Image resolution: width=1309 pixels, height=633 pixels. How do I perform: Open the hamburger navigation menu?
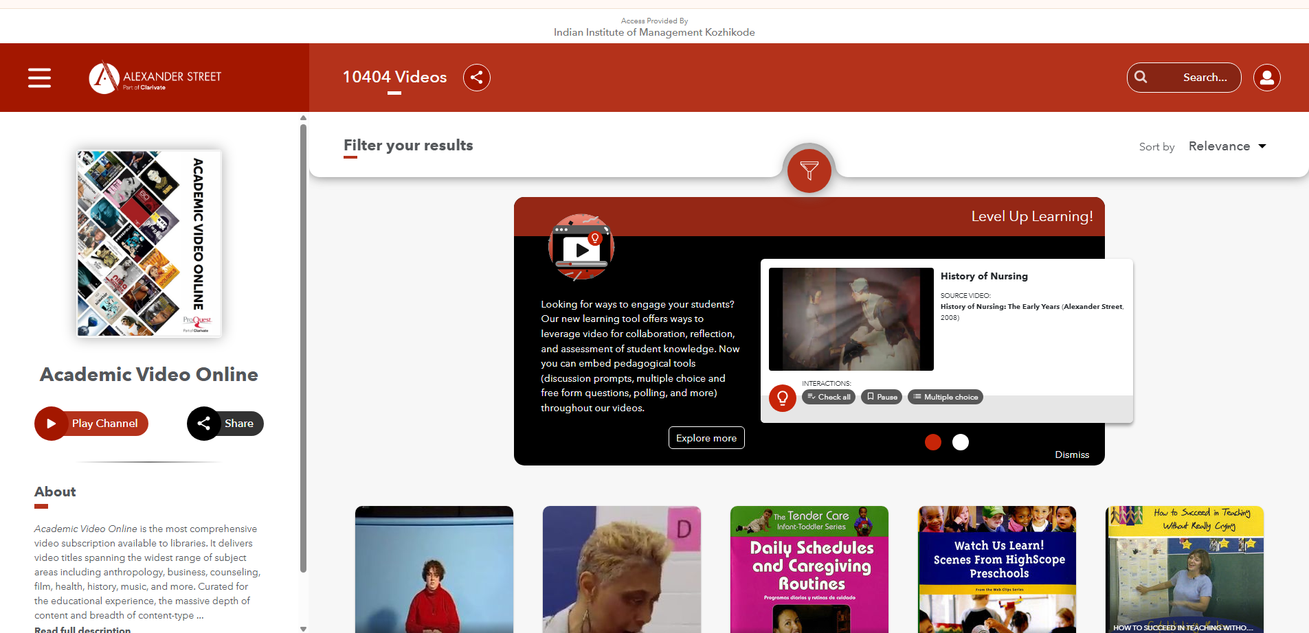39,78
